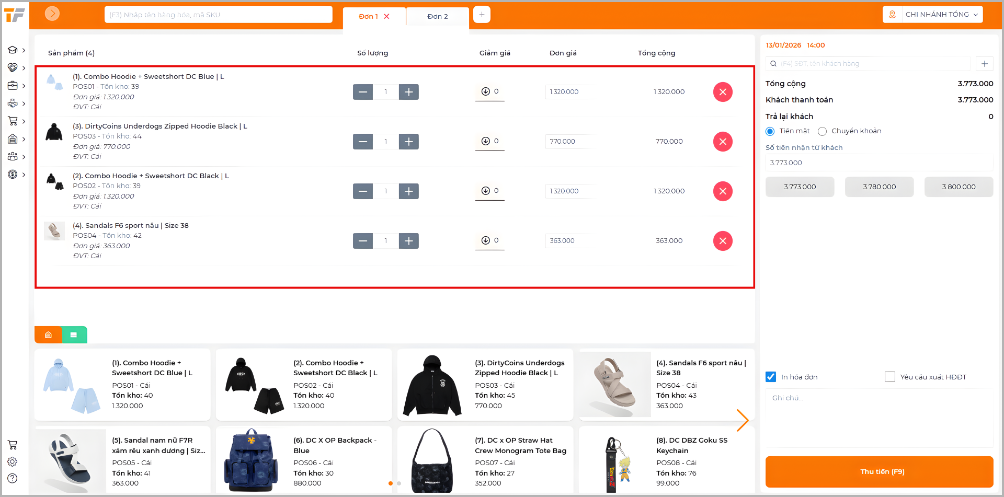
Task: Delete DirtyCoins Underdogs Zipped Hoodie row
Action: (x=723, y=142)
